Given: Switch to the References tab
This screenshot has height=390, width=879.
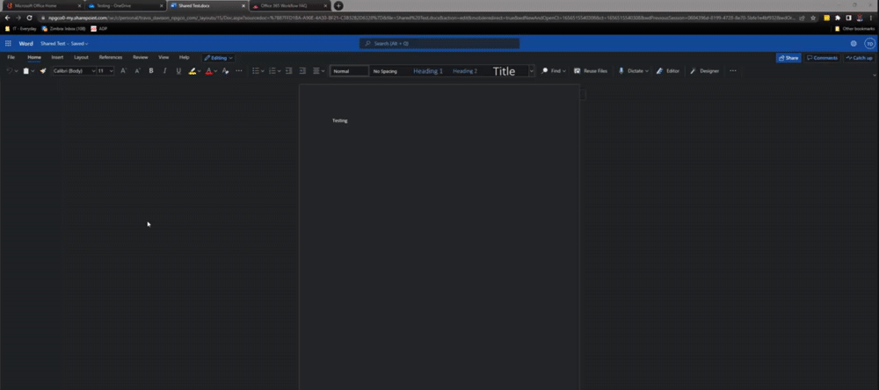Looking at the screenshot, I should point(111,57).
